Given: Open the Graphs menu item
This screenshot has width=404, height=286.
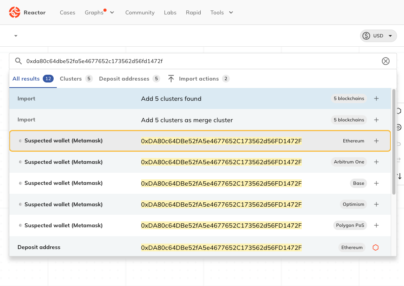Looking at the screenshot, I should point(94,12).
